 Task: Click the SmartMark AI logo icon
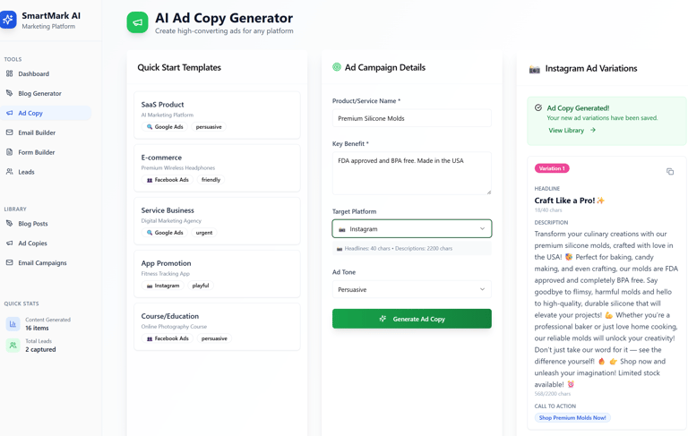[9, 20]
